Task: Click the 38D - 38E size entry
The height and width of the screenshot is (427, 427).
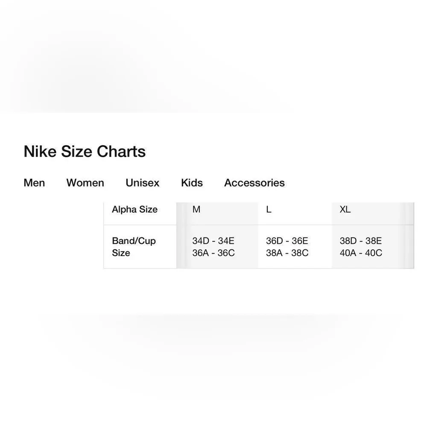Action: pos(360,241)
